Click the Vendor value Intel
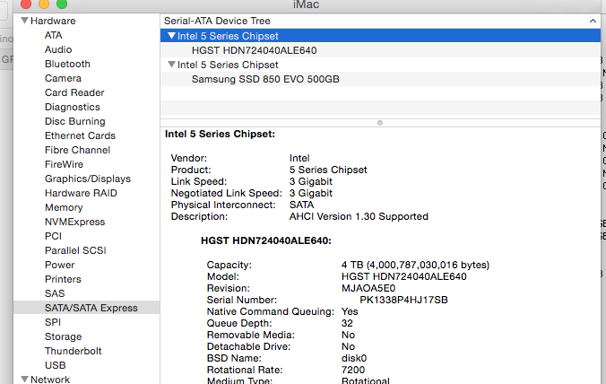Viewport: 606px width, 384px height. pos(299,158)
